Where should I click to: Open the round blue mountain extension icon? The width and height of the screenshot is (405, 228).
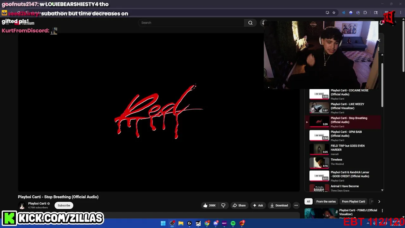coord(351,13)
